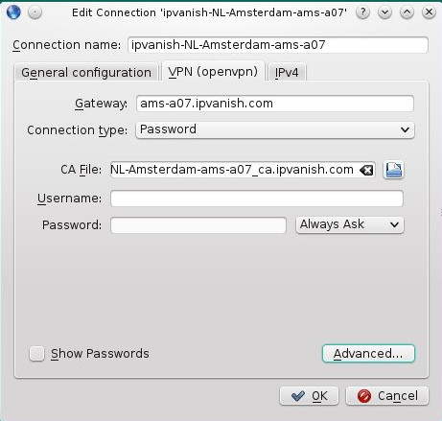Switch to the IPv4 tab
442x421 pixels.
287,72
